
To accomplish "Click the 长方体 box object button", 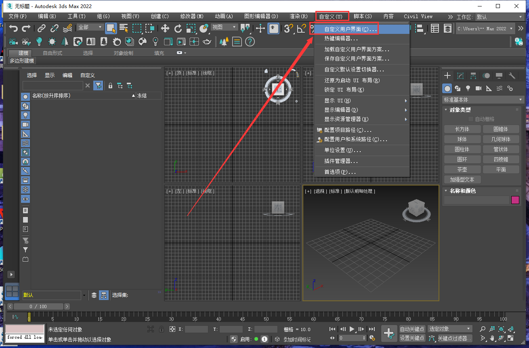I will point(462,129).
